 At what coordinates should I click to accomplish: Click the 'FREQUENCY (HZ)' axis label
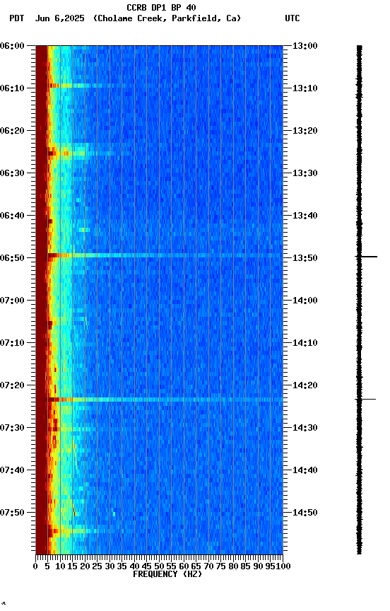click(x=167, y=574)
